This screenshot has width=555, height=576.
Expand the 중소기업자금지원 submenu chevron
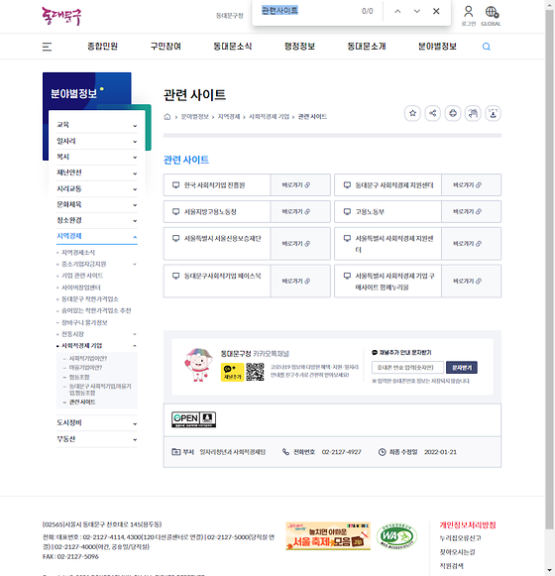pos(135,264)
